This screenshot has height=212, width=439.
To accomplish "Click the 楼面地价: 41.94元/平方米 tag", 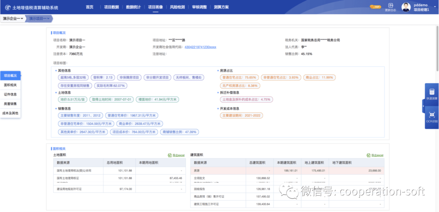I will pos(157,99).
